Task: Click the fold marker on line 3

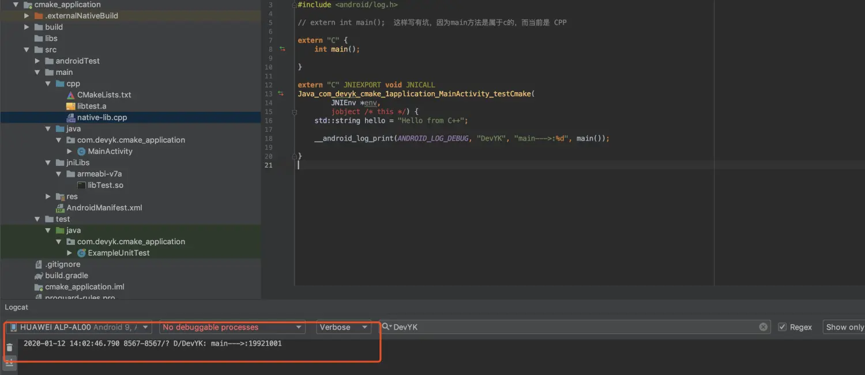Action: coord(294,5)
